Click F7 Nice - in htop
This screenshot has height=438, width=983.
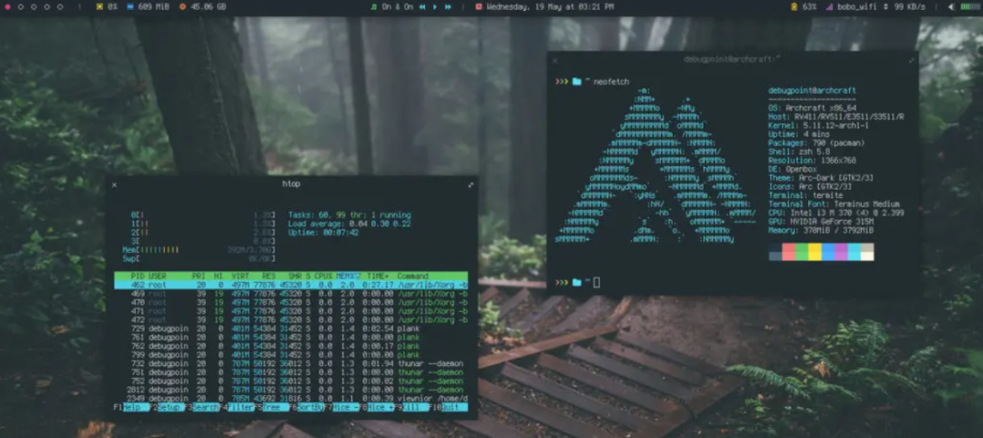(x=341, y=407)
